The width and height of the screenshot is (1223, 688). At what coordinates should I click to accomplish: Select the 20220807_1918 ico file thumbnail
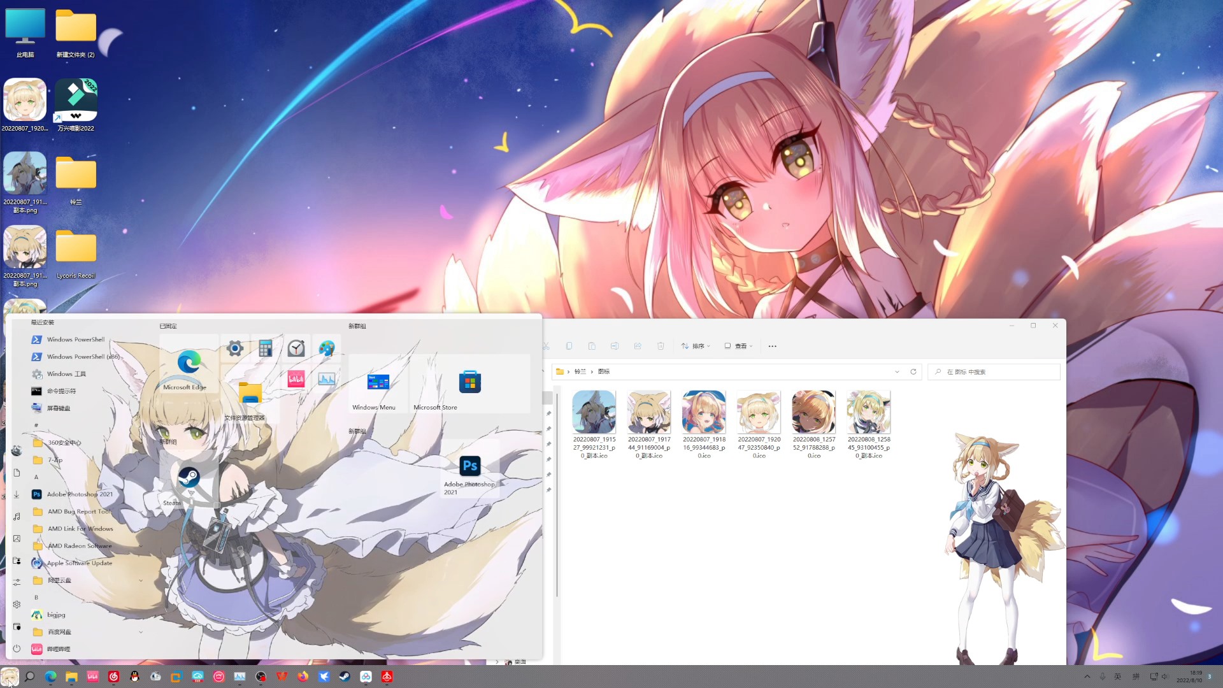point(704,412)
